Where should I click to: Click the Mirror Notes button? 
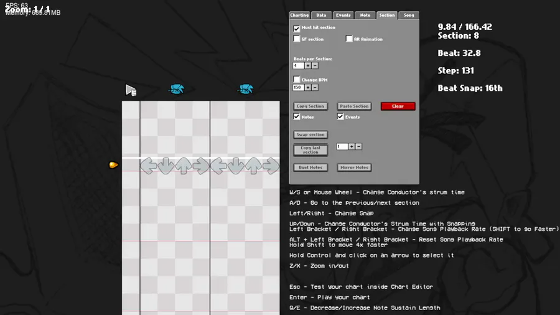pyautogui.click(x=354, y=167)
